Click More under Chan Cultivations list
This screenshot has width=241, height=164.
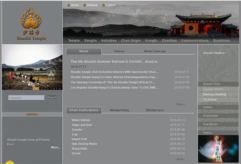pos(181,159)
